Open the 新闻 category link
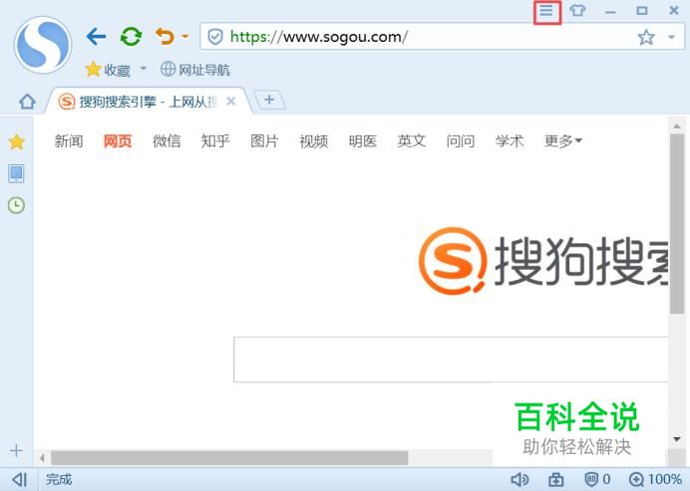Viewport: 690px width, 491px height. pos(69,141)
